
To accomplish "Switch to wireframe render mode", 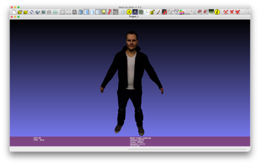I will pyautogui.click(x=74, y=12).
